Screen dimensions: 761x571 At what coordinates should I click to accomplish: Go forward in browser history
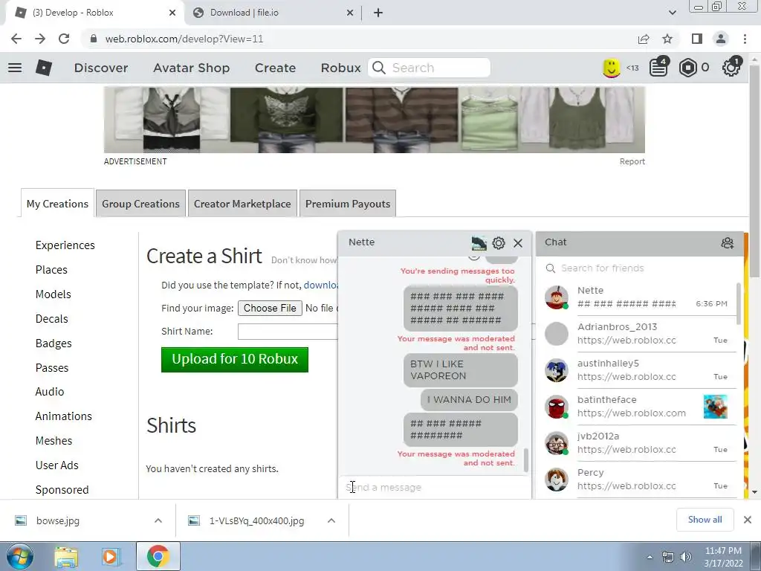pyautogui.click(x=40, y=39)
